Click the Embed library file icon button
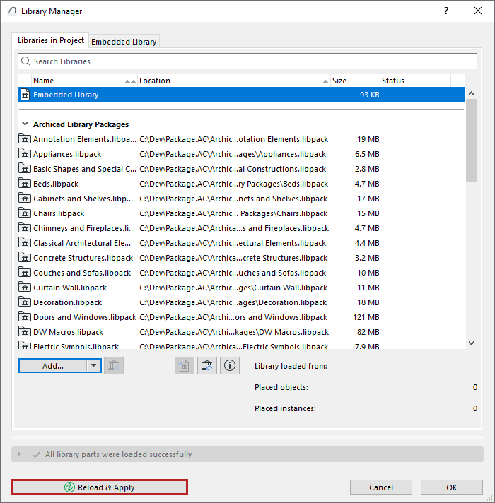 coord(185,366)
